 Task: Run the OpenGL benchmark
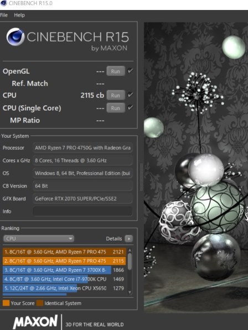(116, 71)
